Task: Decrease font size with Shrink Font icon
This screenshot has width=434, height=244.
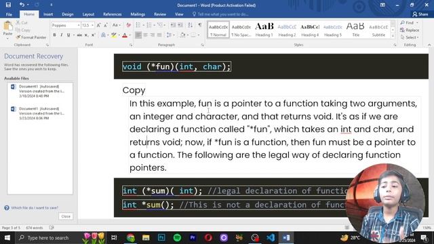Action: [106, 25]
